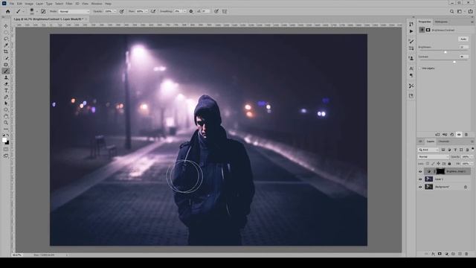476x268 pixels.
Task: Open the Smoothing dropdown arrow
Action: [x=184, y=11]
